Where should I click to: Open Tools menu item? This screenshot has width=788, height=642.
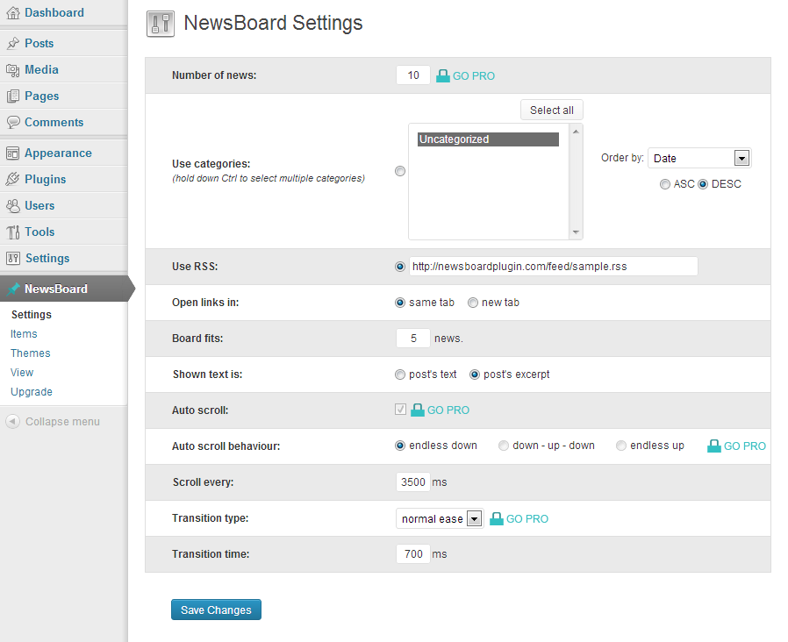pyautogui.click(x=39, y=232)
